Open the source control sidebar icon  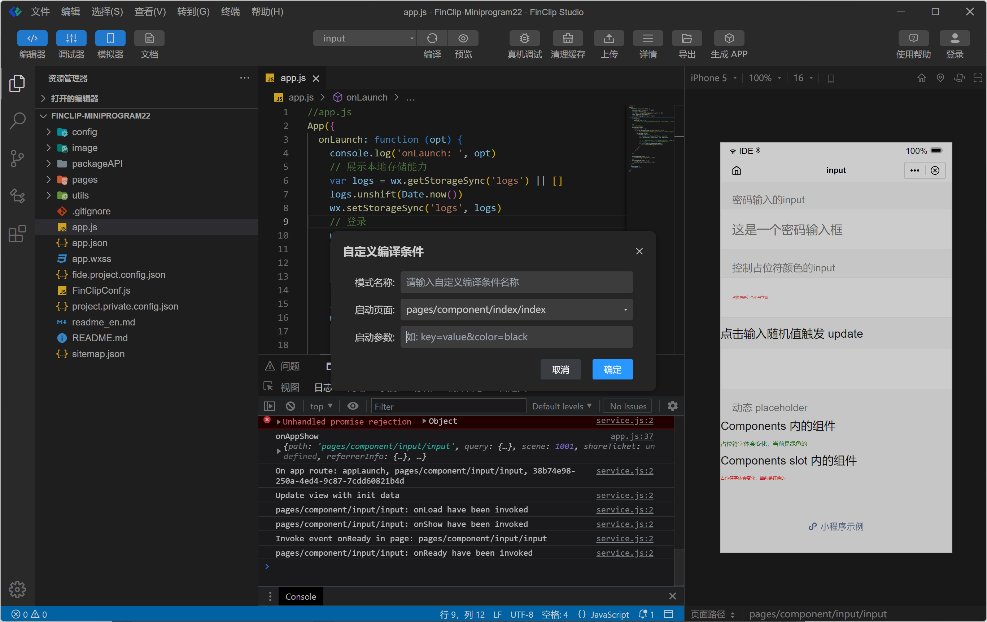pyautogui.click(x=17, y=158)
